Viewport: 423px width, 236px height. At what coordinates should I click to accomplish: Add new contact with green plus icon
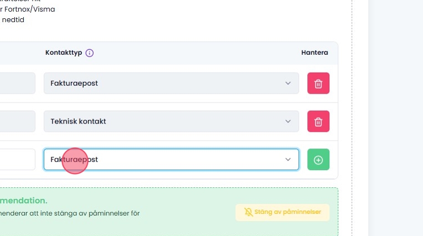(318, 160)
